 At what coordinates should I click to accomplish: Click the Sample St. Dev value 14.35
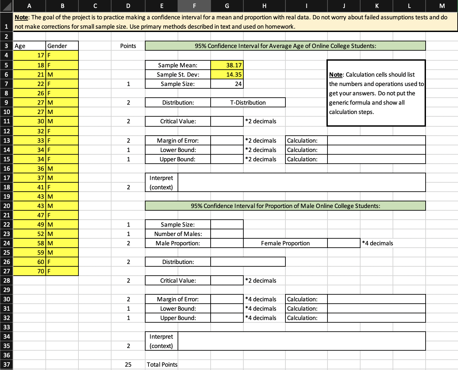click(x=227, y=74)
